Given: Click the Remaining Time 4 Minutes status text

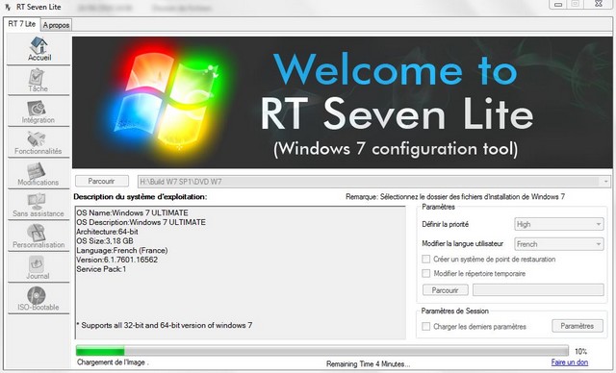Looking at the screenshot, I should 368,364.
